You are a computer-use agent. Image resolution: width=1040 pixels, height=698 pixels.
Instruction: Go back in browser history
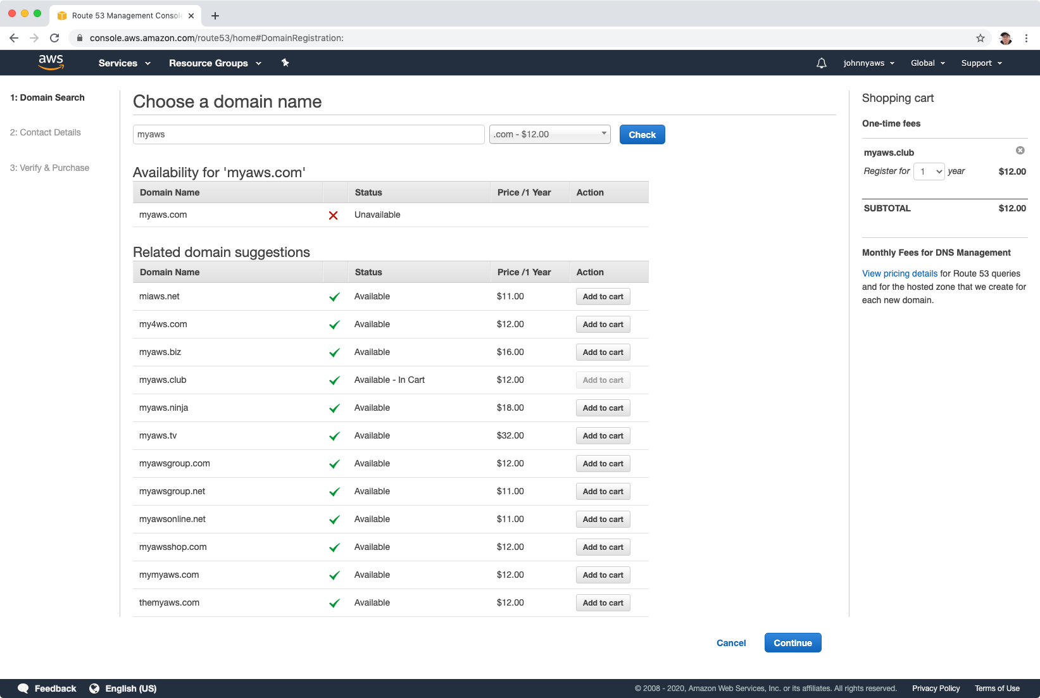coord(14,38)
